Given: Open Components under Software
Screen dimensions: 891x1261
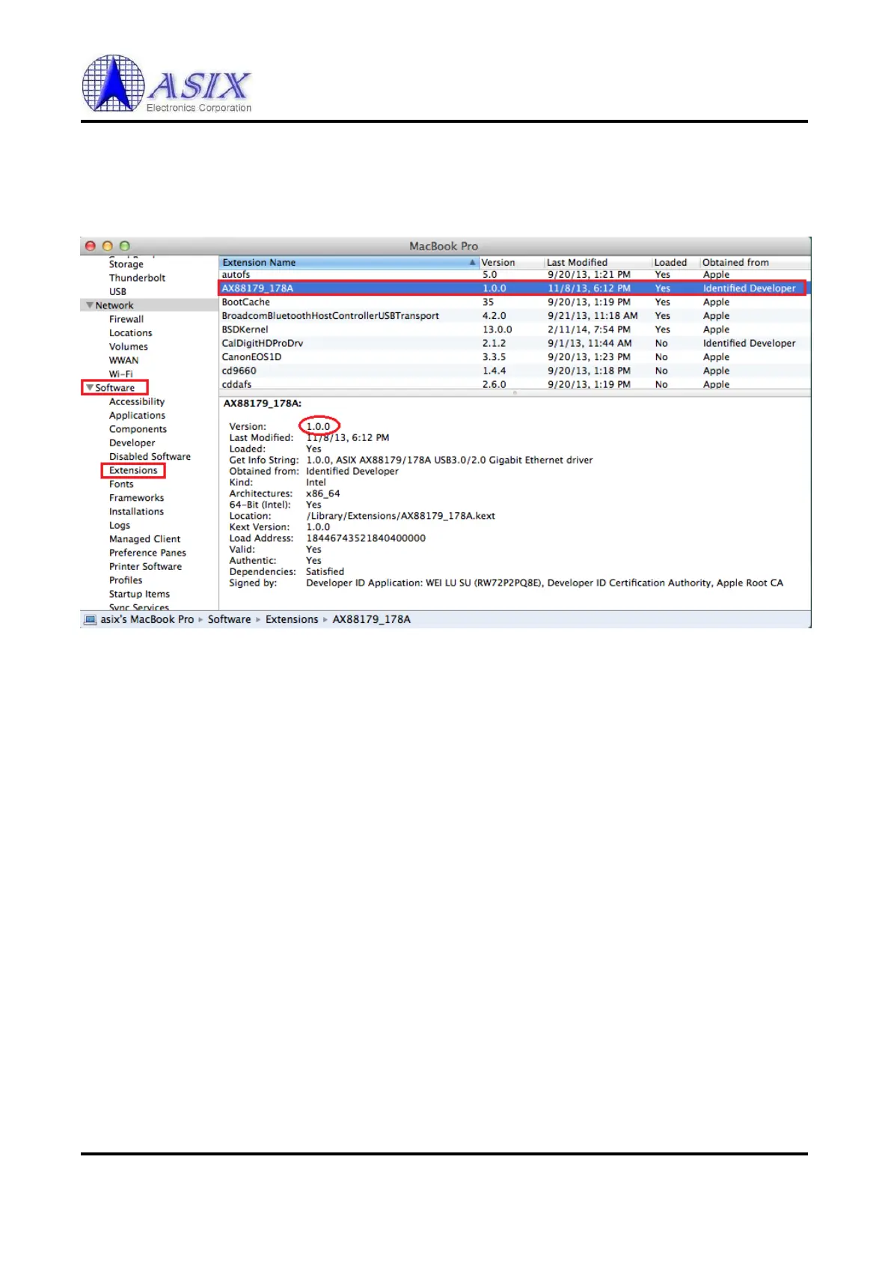Looking at the screenshot, I should coord(138,429).
